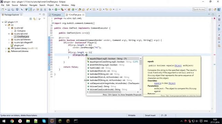222x124 pixels.
Task: Open Skype from the taskbar
Action: pos(44,121)
